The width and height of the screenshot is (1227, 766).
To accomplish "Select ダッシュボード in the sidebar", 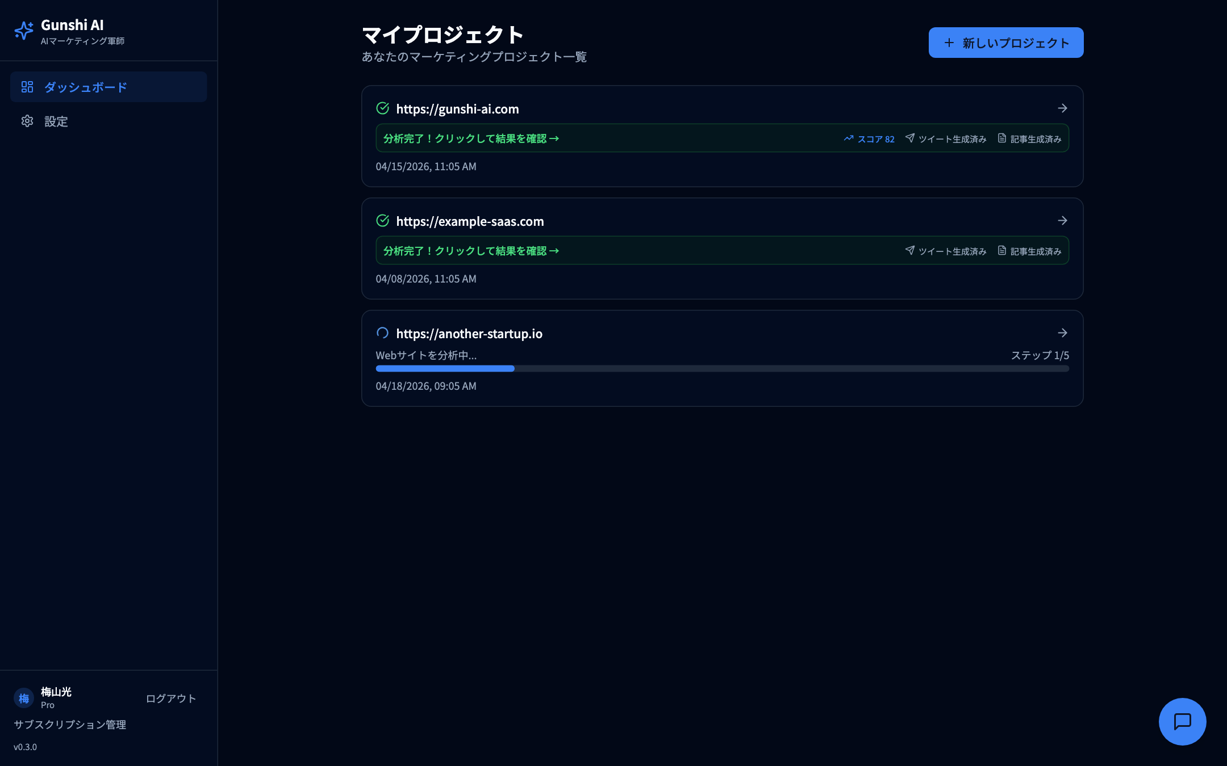I will (86, 87).
